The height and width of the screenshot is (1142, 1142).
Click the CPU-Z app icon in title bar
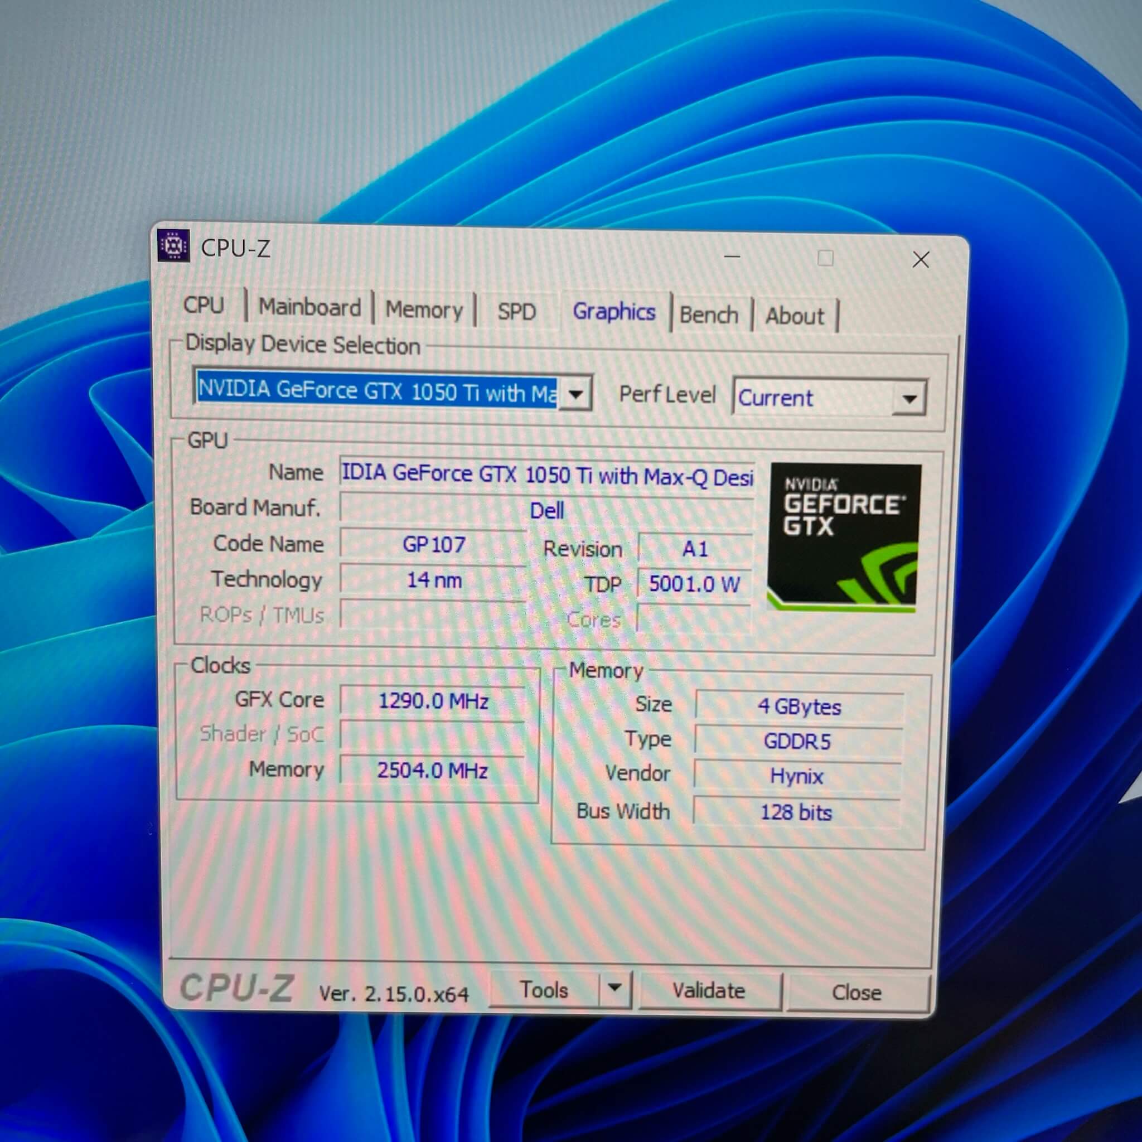[x=173, y=245]
